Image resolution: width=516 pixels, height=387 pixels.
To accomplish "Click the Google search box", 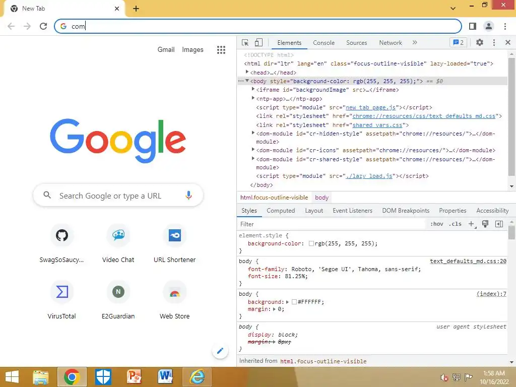I will point(118,195).
